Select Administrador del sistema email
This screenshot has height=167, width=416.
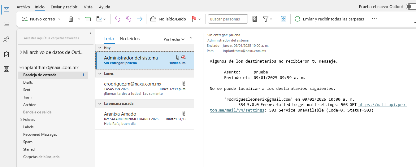click(145, 60)
